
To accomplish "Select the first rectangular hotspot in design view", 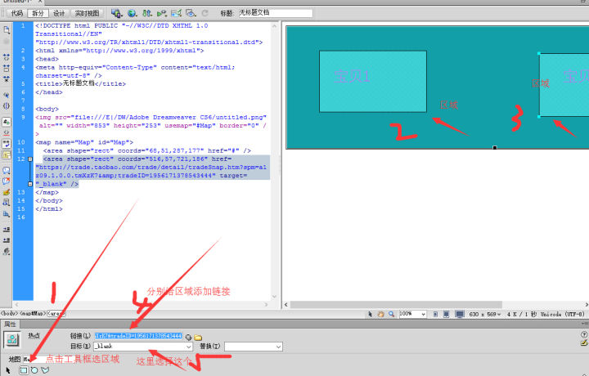I will pos(372,81).
